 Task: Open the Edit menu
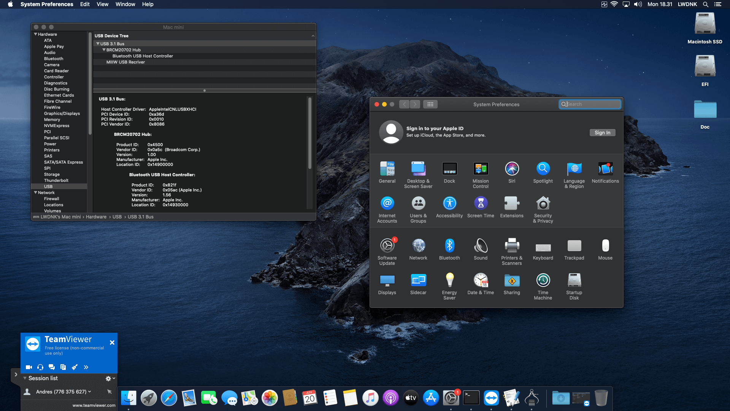pyautogui.click(x=85, y=4)
